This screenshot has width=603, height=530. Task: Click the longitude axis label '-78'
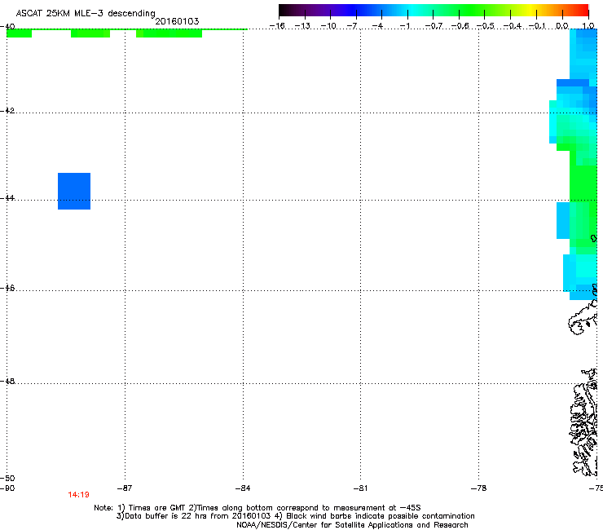pyautogui.click(x=479, y=488)
